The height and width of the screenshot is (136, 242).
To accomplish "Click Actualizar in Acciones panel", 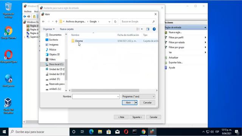I will 173,57.
